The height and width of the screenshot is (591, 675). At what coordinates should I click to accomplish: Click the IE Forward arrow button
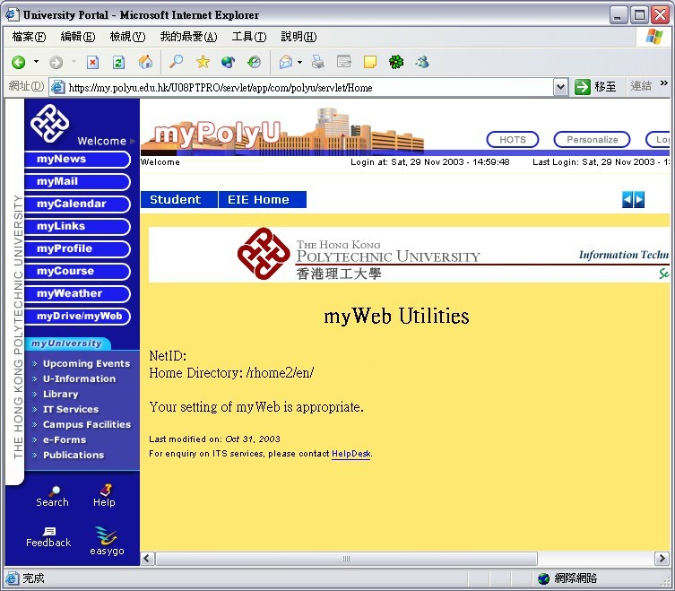coord(56,63)
